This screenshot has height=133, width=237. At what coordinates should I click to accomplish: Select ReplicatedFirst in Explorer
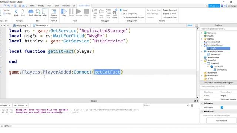213,42
